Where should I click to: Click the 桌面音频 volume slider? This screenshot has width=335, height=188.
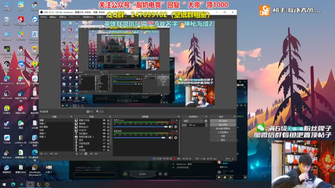(x=141, y=138)
